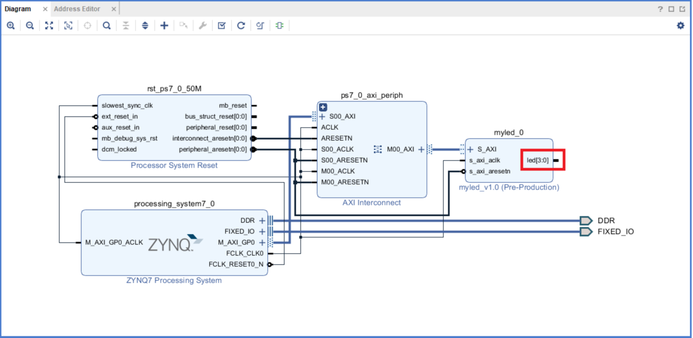Click the green chip view icon
Viewport: 693px width, 338px height.
(279, 26)
